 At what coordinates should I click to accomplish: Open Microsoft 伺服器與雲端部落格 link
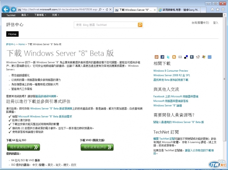click(171, 101)
